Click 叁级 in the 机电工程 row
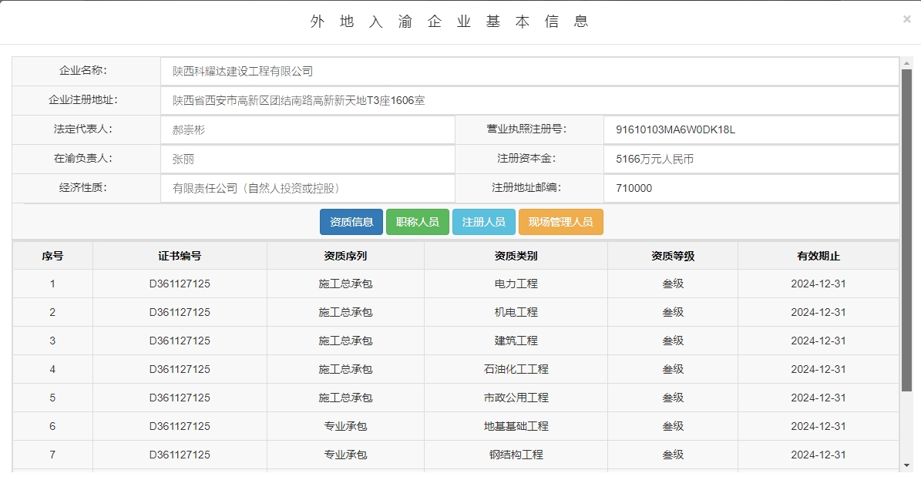921x480 pixels. [673, 312]
